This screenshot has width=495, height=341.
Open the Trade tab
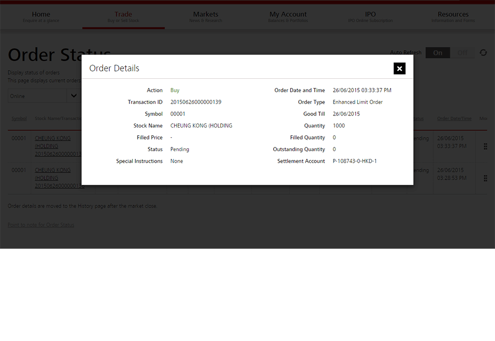click(x=123, y=16)
